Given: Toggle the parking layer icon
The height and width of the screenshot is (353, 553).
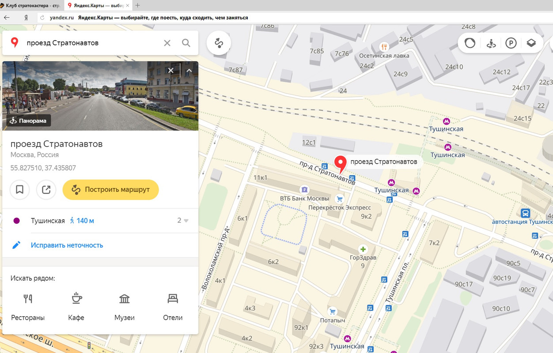Looking at the screenshot, I should (x=511, y=43).
